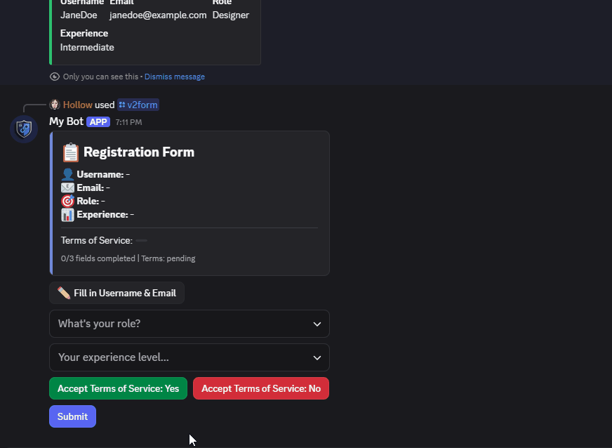
Task: Choose Accept Terms of Service: No
Action: (x=261, y=388)
